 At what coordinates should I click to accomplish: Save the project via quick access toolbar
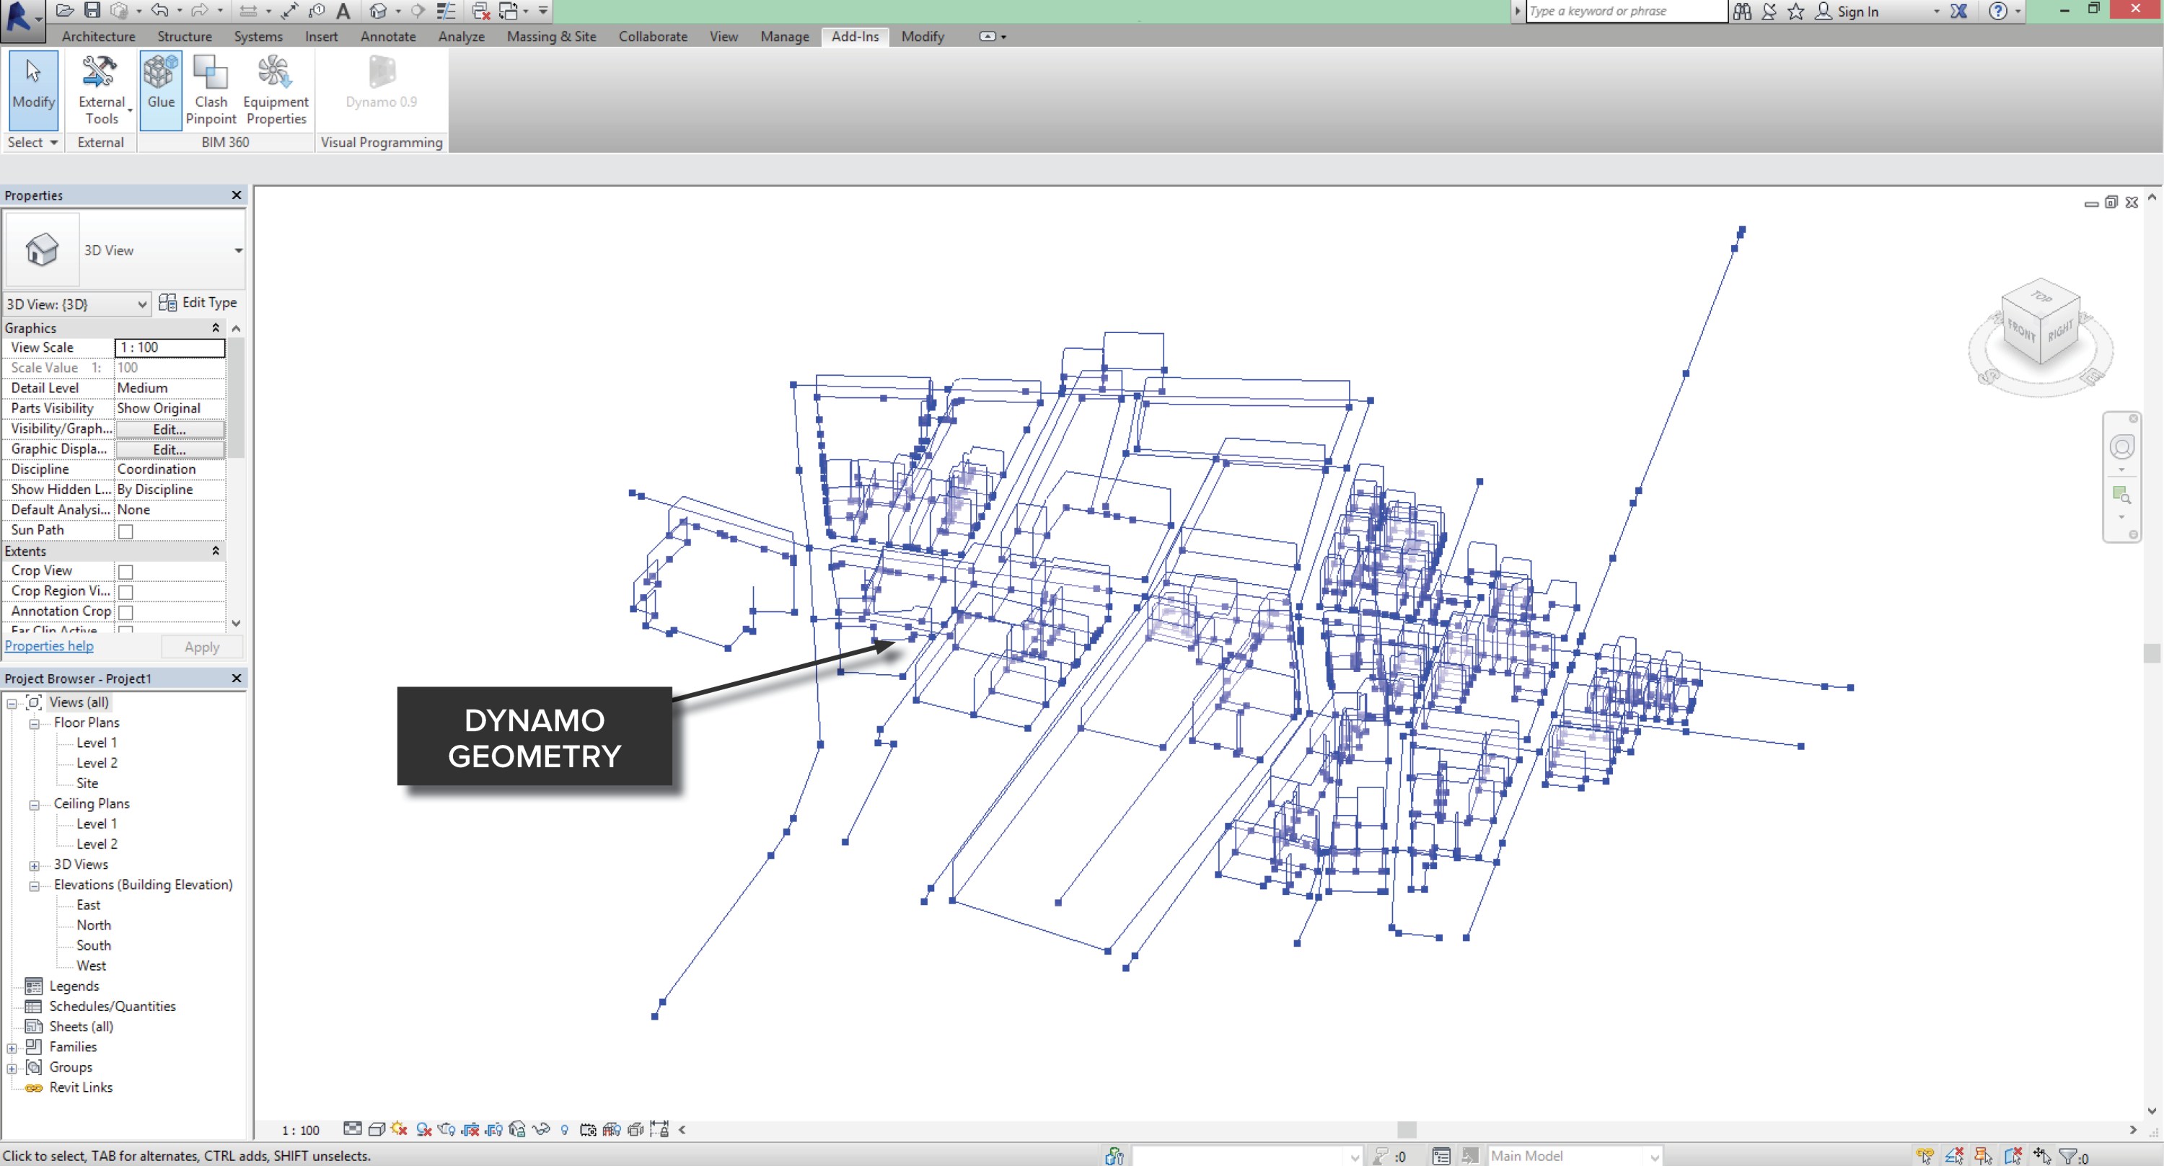92,10
